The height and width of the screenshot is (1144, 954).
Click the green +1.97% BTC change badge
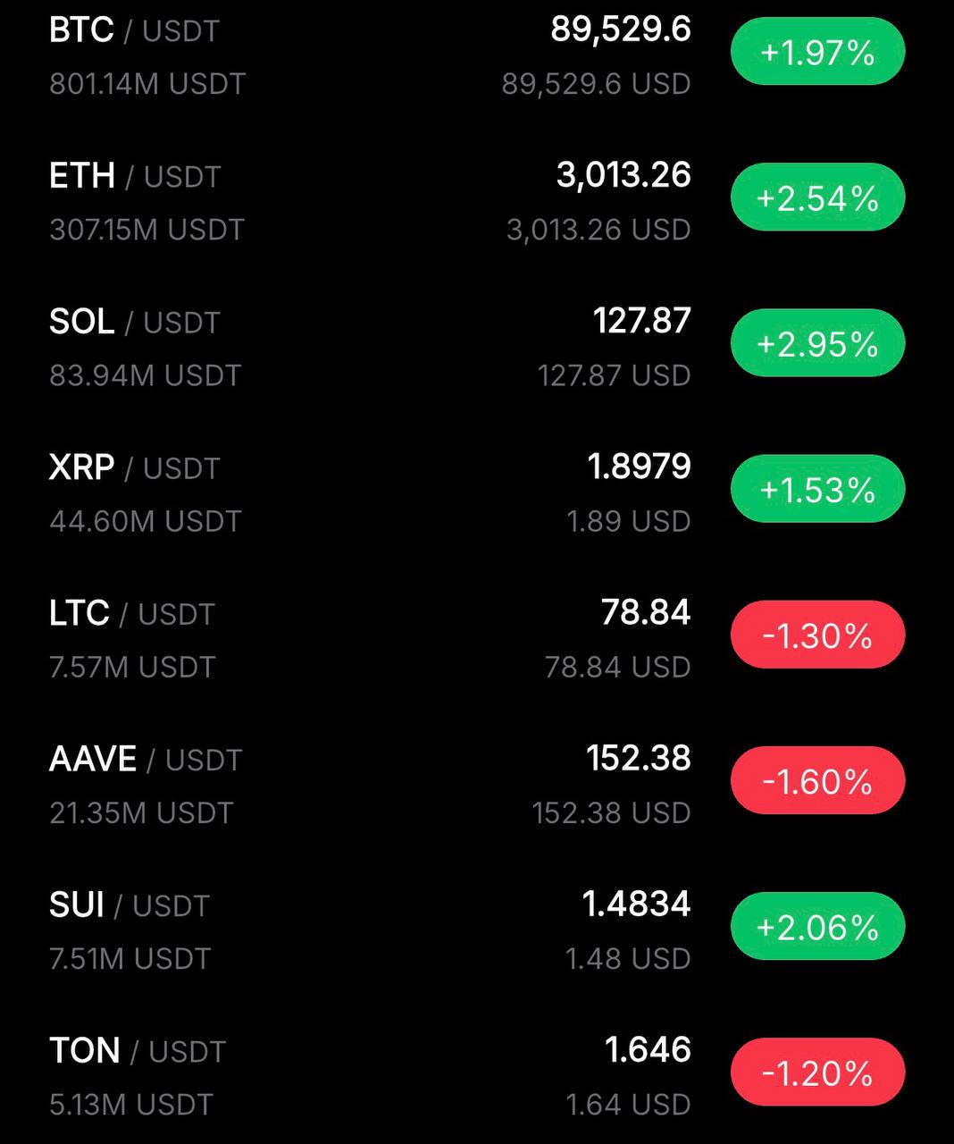(x=817, y=52)
